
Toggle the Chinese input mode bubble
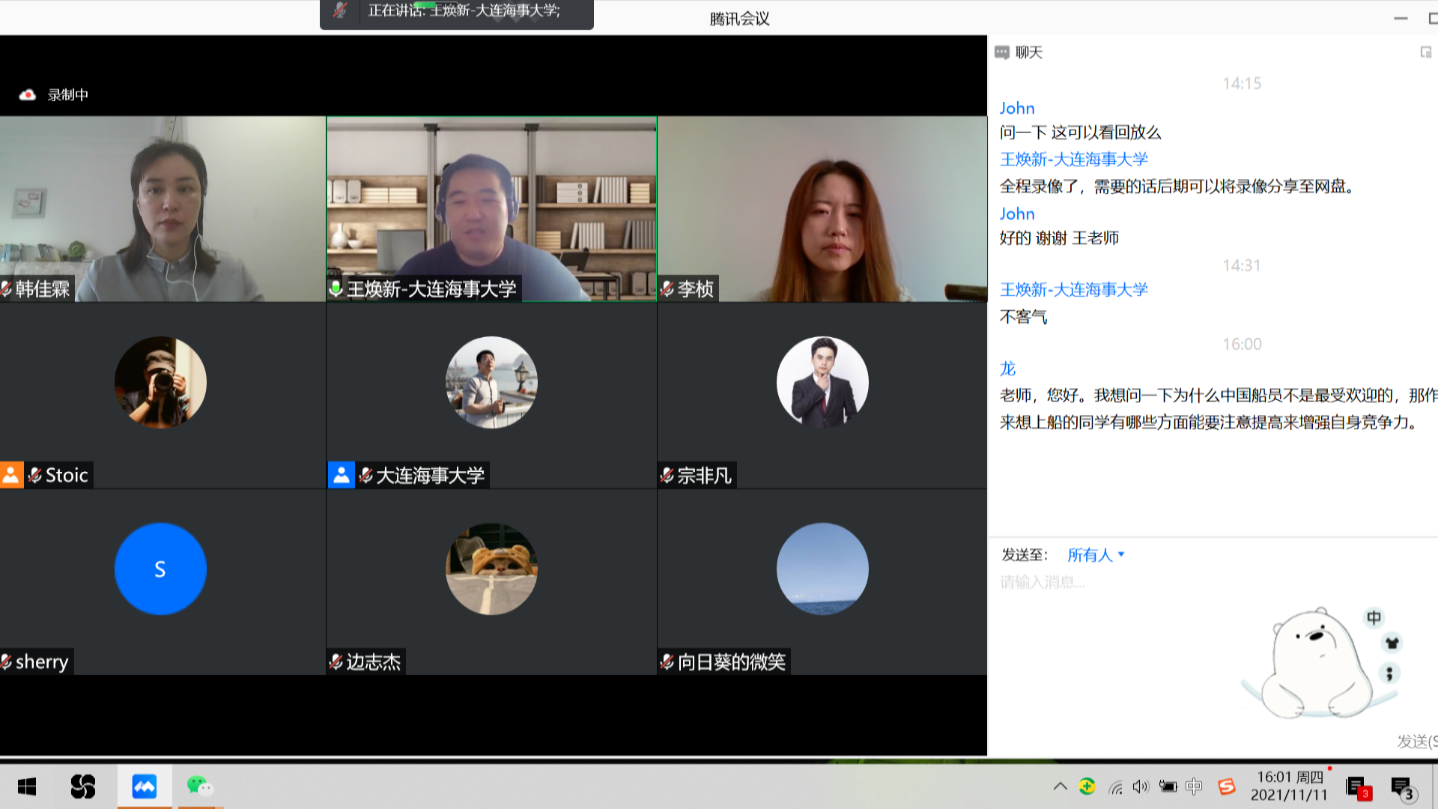click(x=1374, y=618)
